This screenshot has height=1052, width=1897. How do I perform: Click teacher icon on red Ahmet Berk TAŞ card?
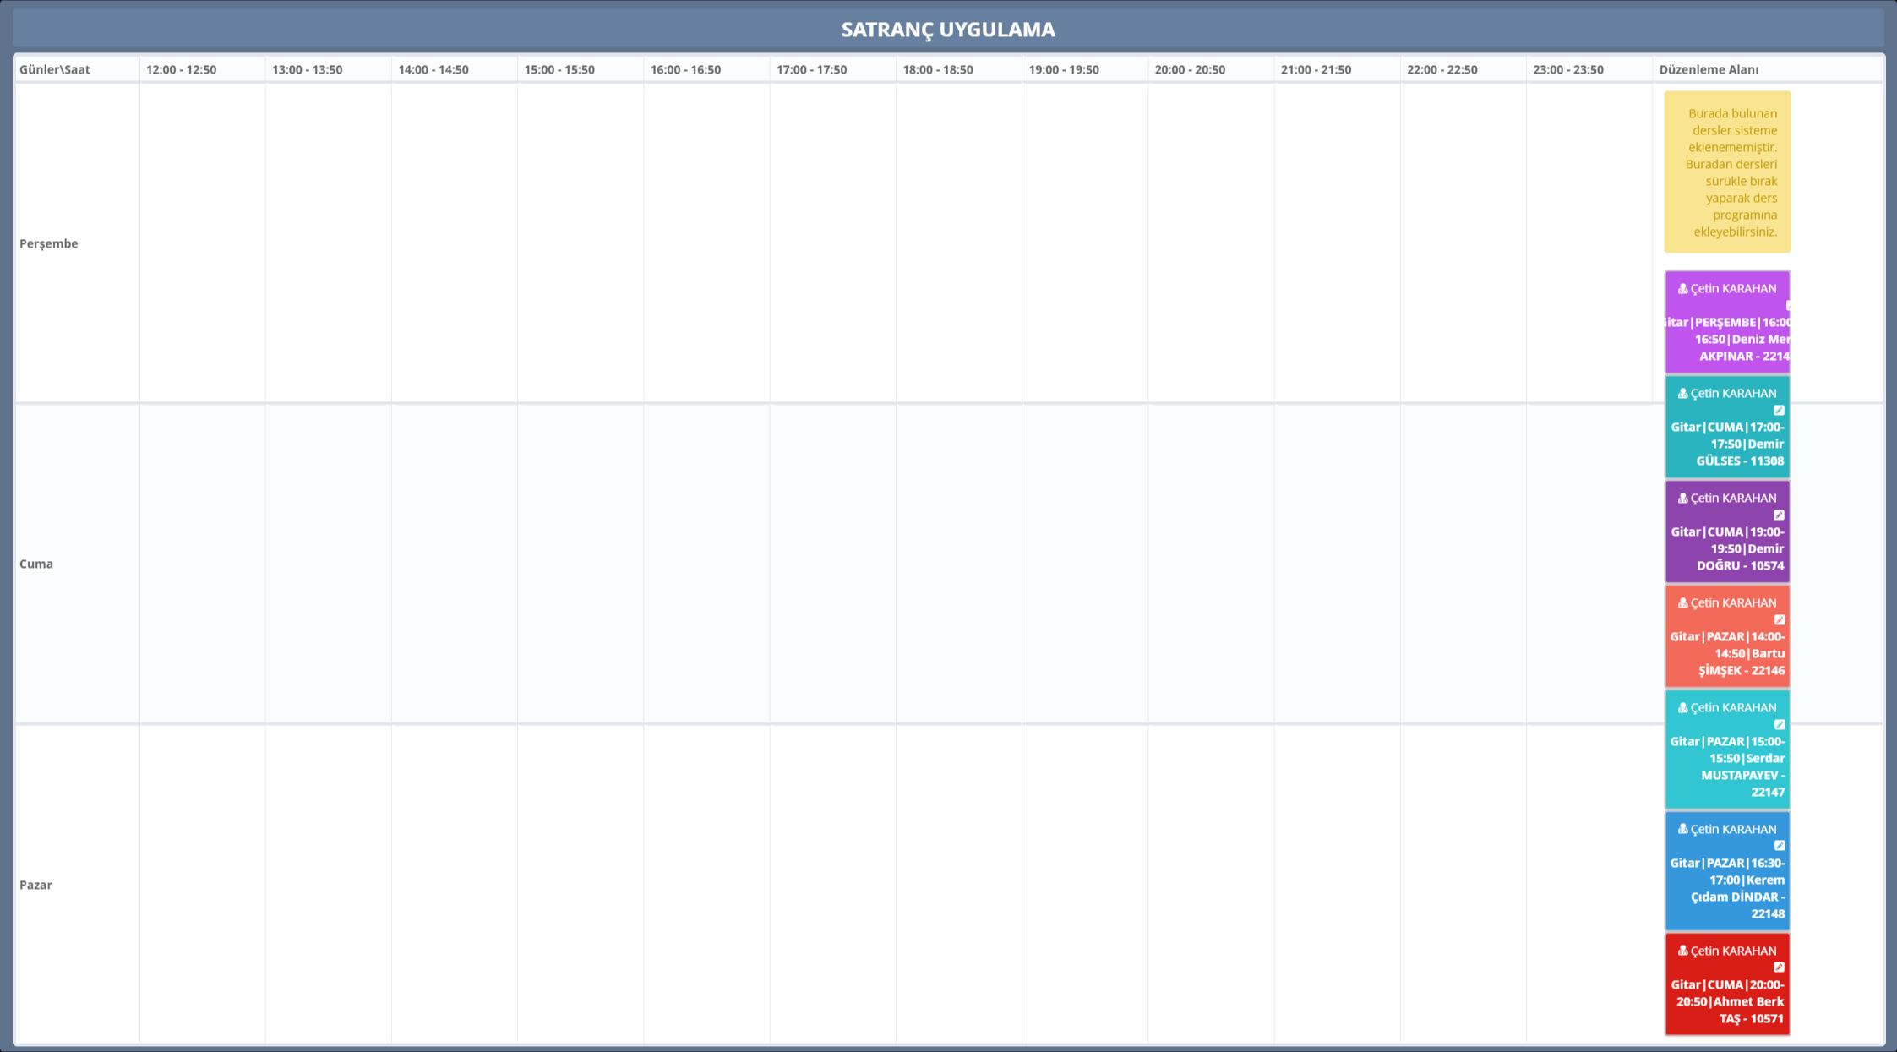point(1682,951)
